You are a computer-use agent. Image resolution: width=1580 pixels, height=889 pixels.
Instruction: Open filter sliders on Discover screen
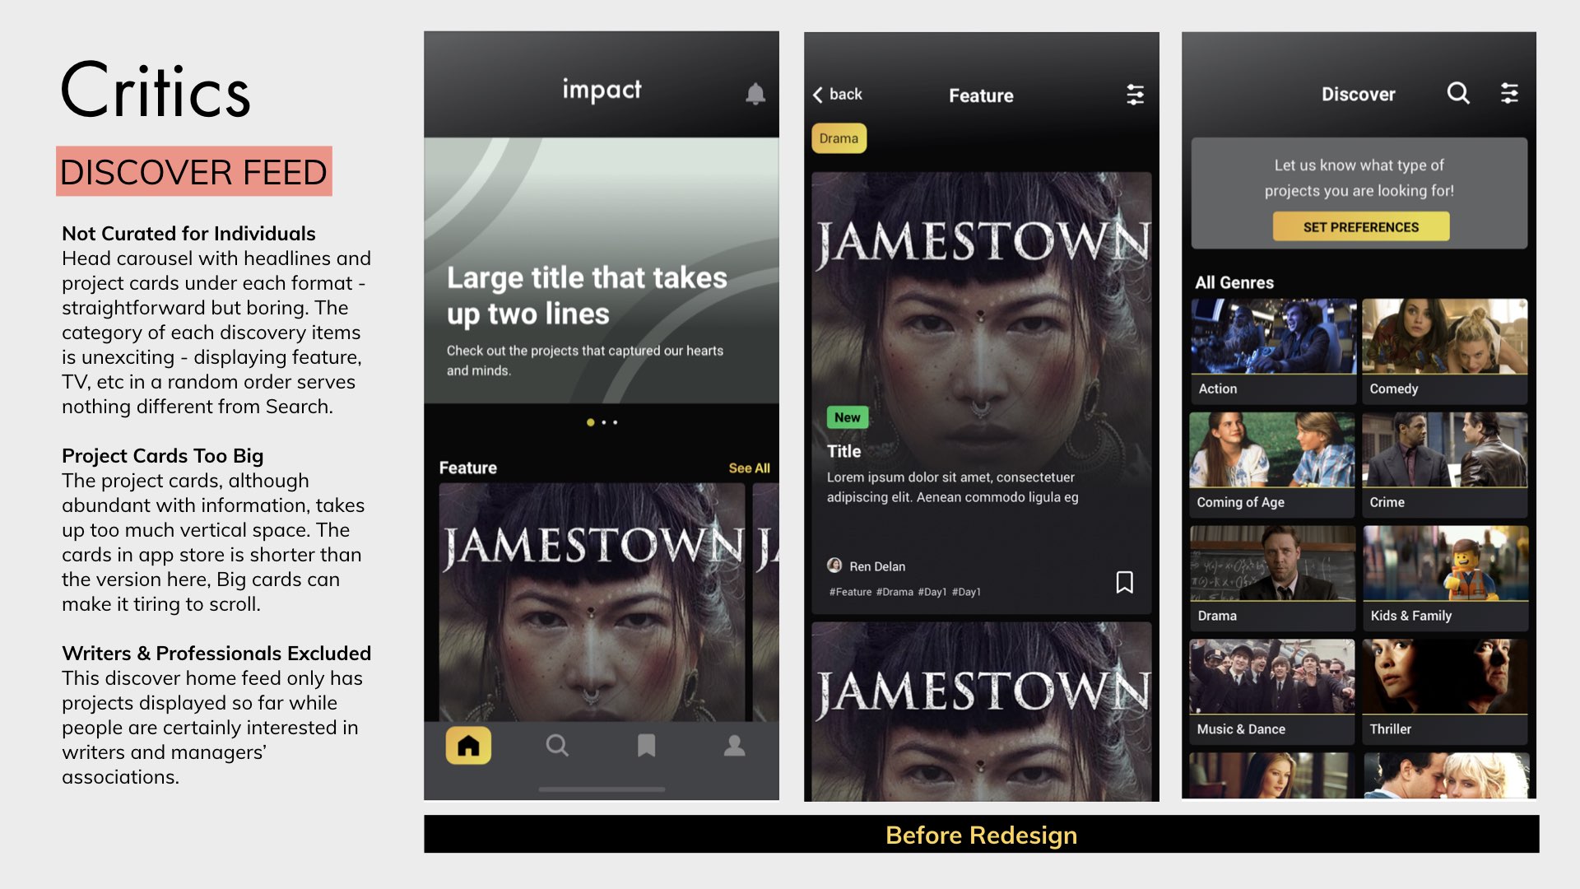pyautogui.click(x=1509, y=93)
